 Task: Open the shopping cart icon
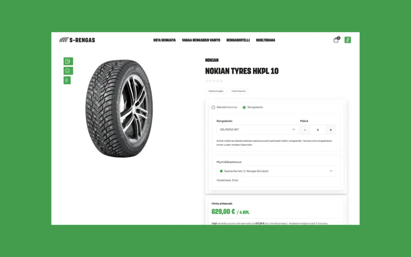click(x=336, y=40)
